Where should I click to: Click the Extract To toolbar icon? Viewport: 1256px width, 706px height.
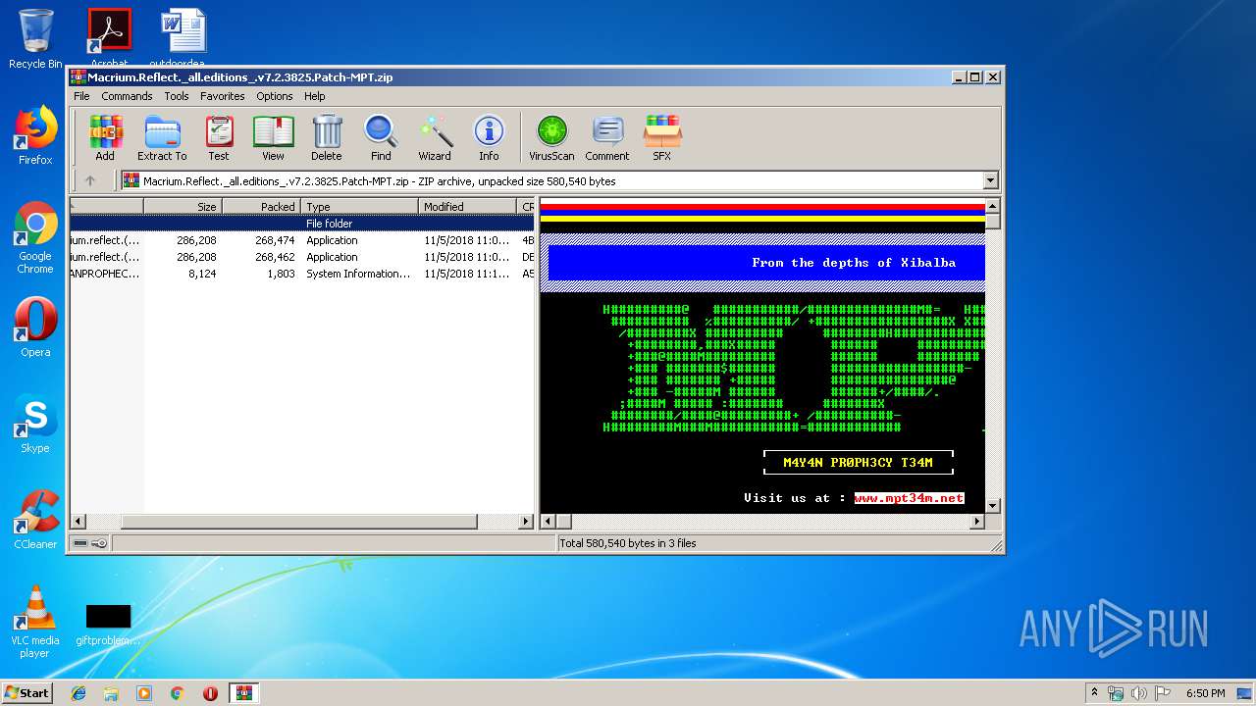pyautogui.click(x=162, y=137)
